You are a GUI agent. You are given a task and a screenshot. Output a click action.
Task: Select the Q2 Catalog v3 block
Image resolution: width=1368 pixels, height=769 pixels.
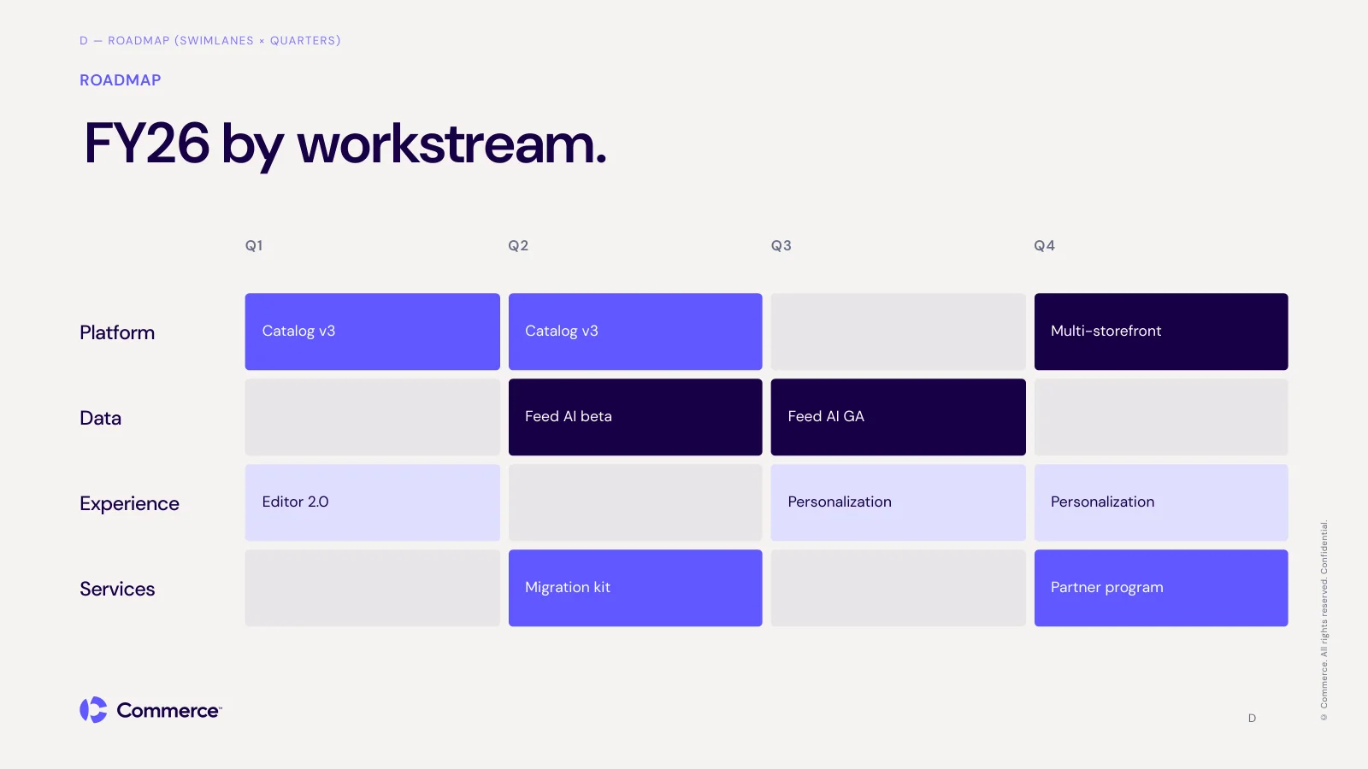(x=635, y=332)
